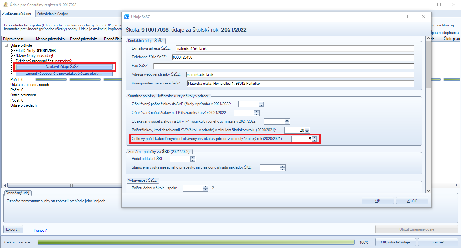The width and height of the screenshot is (461, 248).
Task: Click the Počet oddelení ŠKD number field
Action: tap(180, 159)
